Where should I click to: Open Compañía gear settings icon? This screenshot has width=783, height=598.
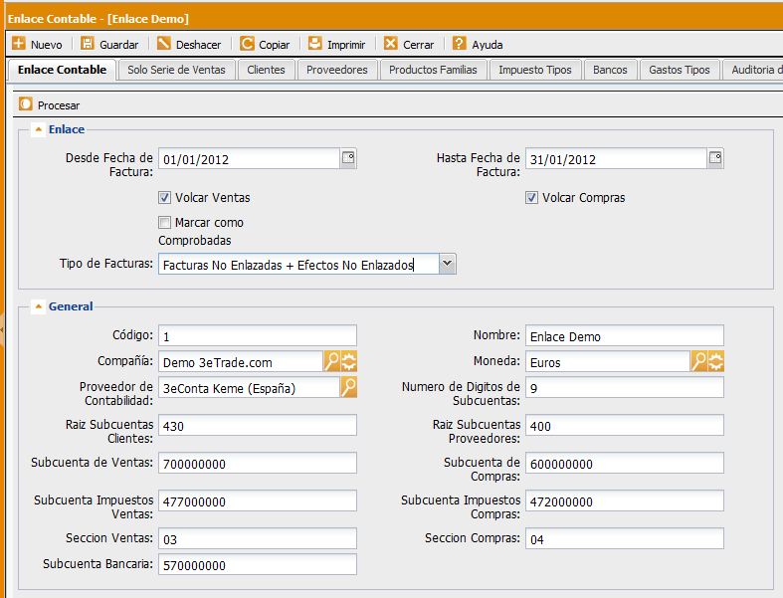click(348, 361)
